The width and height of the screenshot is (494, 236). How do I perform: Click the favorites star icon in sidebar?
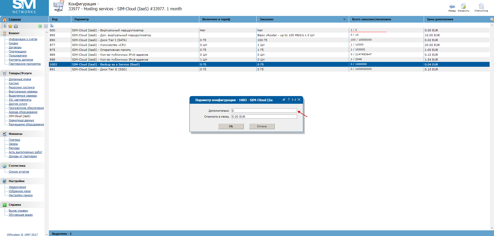pyautogui.click(x=10, y=26)
